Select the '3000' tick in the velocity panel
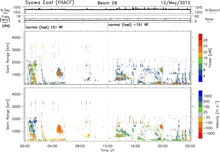 tap(16, 106)
